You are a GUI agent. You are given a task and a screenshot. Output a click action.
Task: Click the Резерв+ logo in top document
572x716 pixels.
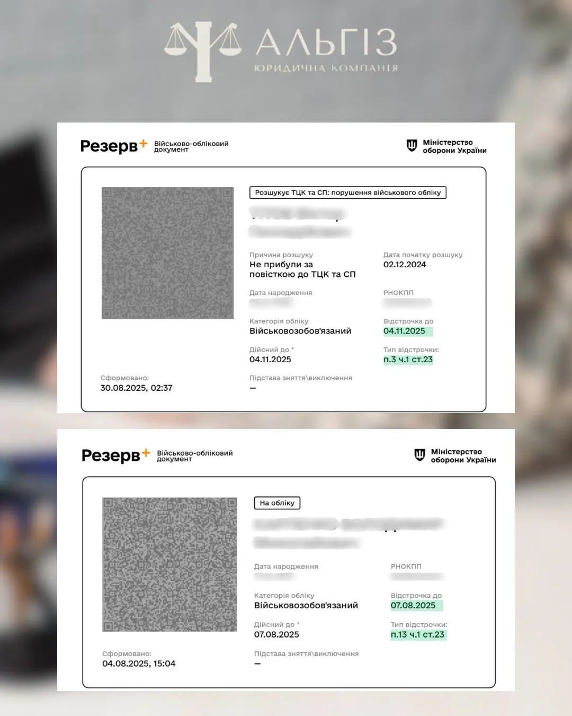point(114,145)
